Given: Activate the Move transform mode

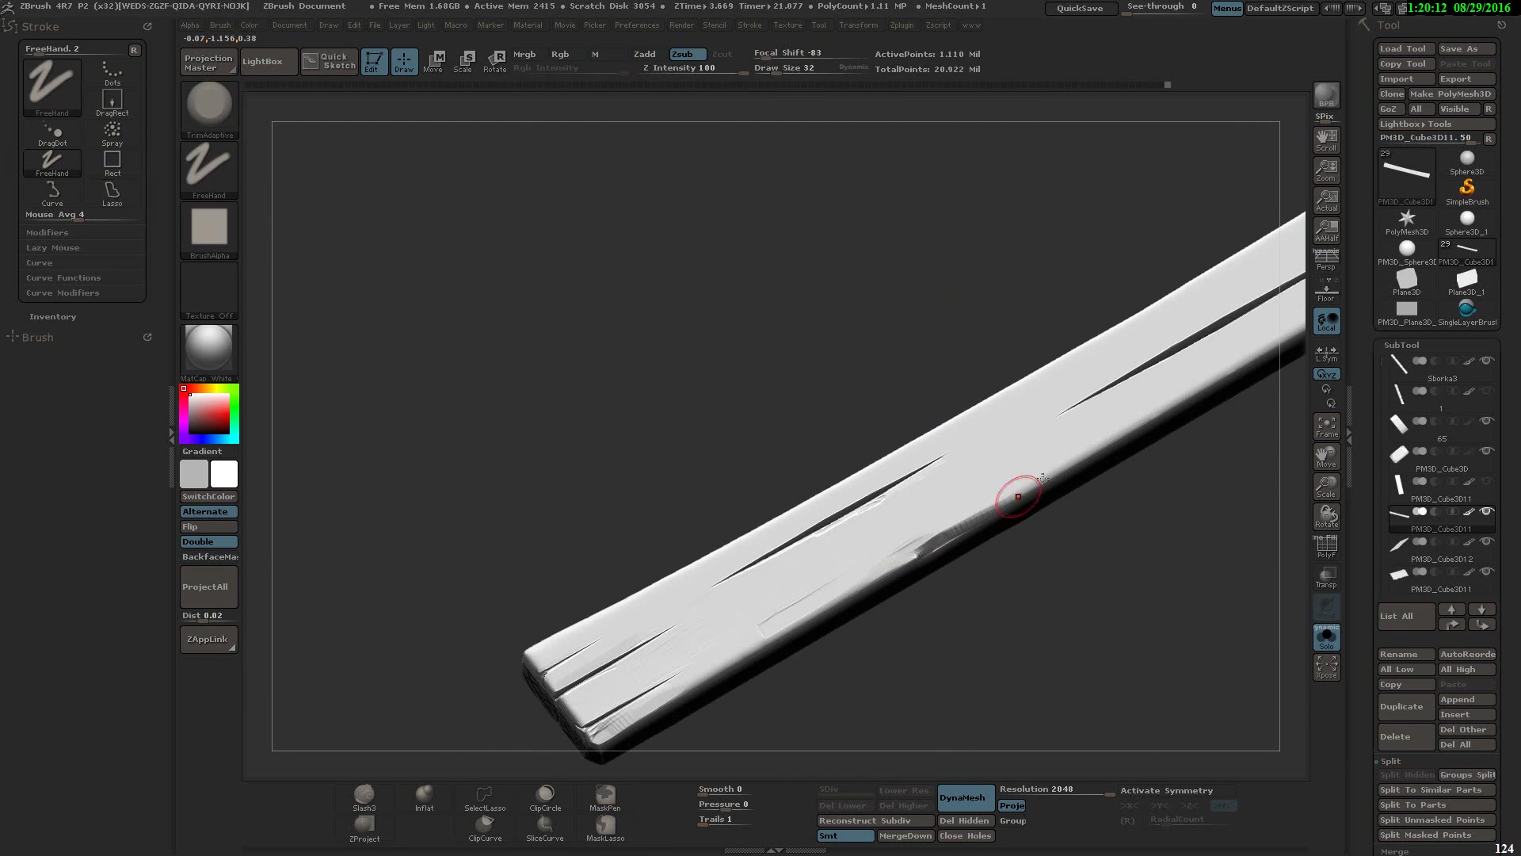Looking at the screenshot, I should [x=433, y=61].
